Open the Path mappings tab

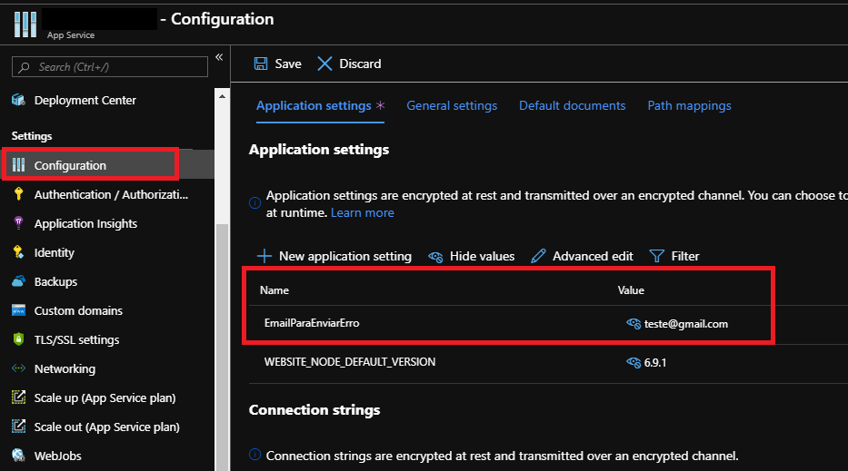pyautogui.click(x=689, y=105)
